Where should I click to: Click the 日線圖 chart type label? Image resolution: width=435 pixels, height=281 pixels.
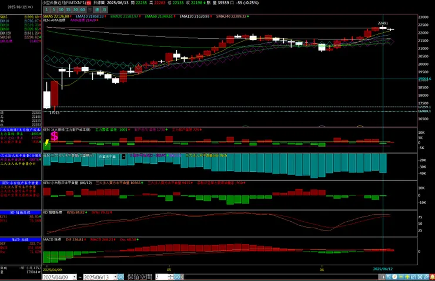[99, 3]
